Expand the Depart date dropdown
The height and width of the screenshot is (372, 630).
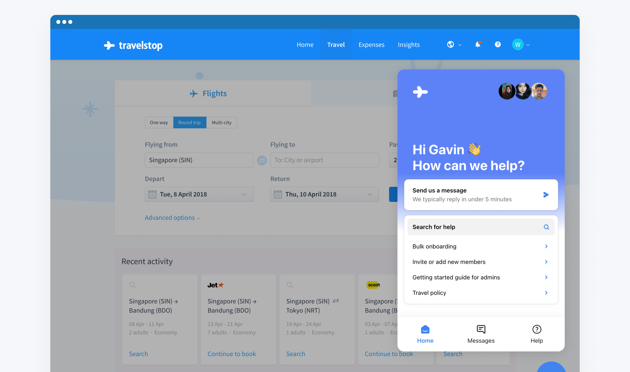(244, 194)
